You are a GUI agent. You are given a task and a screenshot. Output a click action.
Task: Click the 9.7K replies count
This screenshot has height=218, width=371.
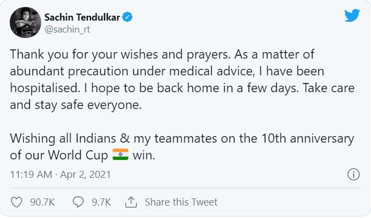tap(101, 202)
